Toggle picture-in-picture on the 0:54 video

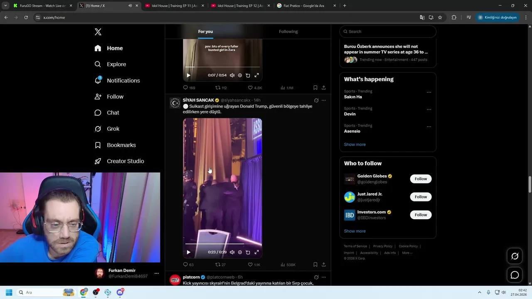[x=248, y=75]
